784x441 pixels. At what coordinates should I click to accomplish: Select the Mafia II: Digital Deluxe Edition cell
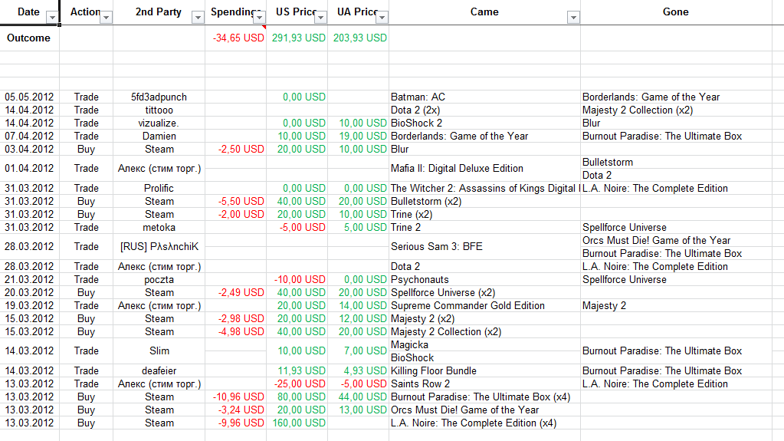484,169
